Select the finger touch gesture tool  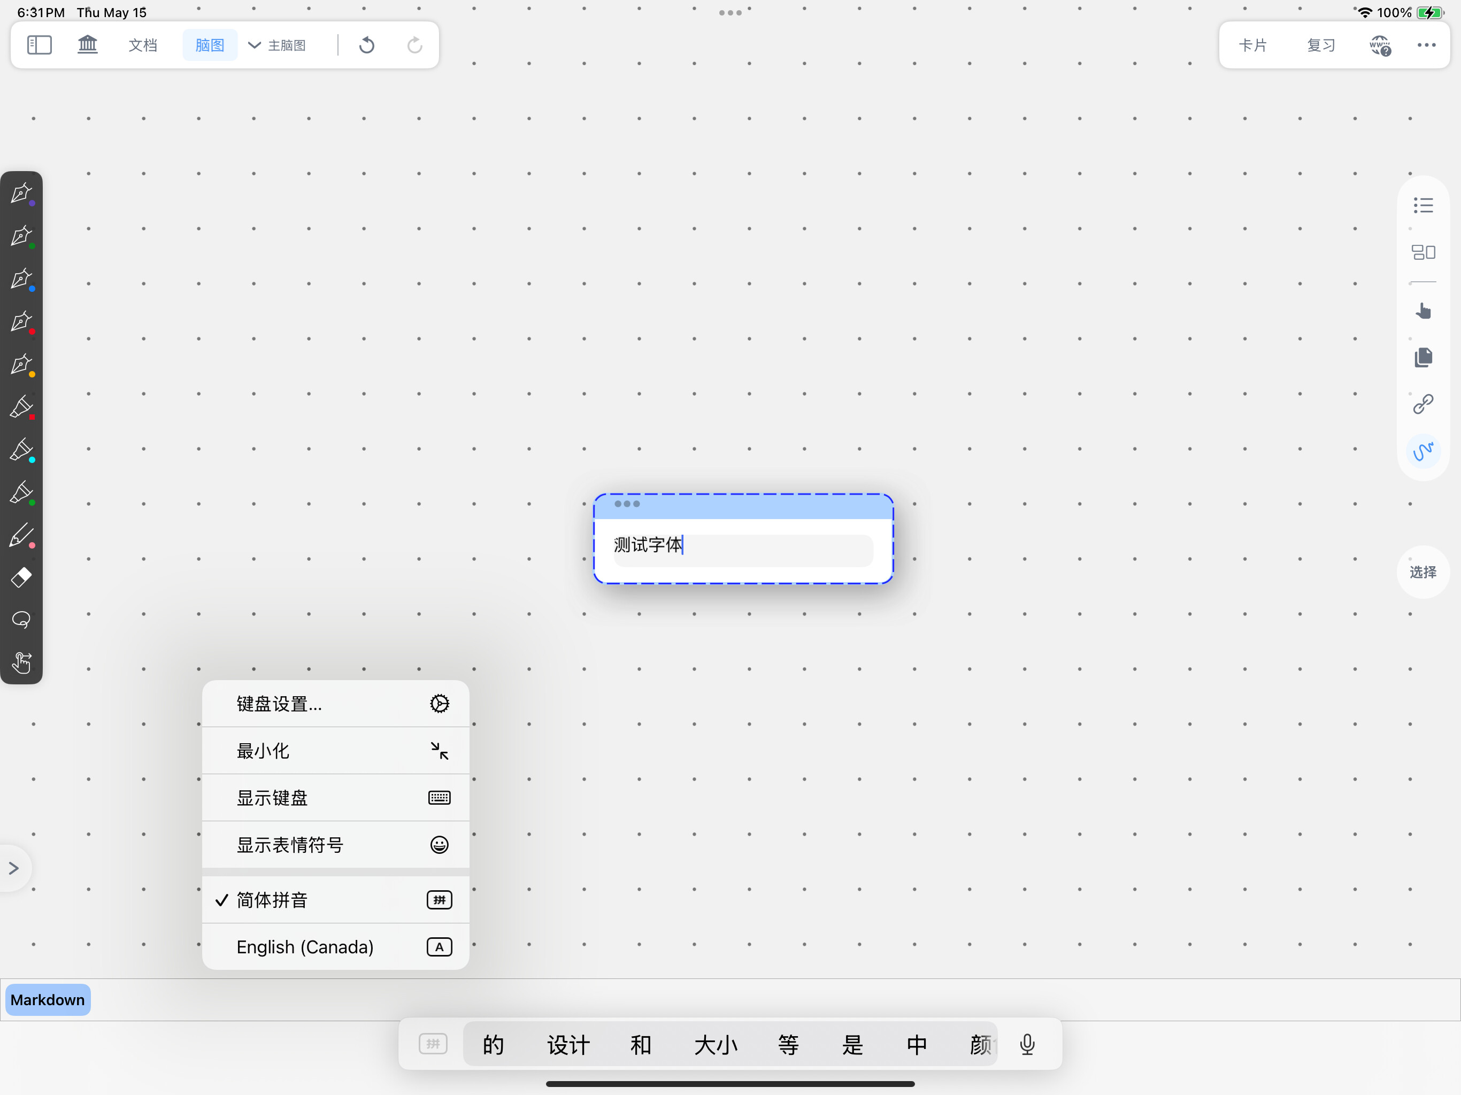(x=22, y=662)
